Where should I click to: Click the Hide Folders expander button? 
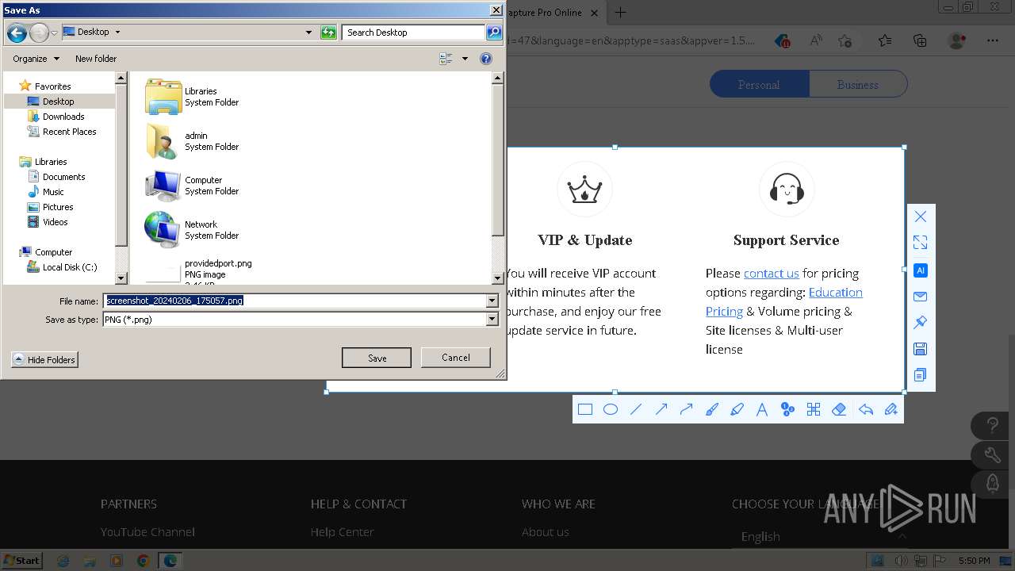coord(44,360)
